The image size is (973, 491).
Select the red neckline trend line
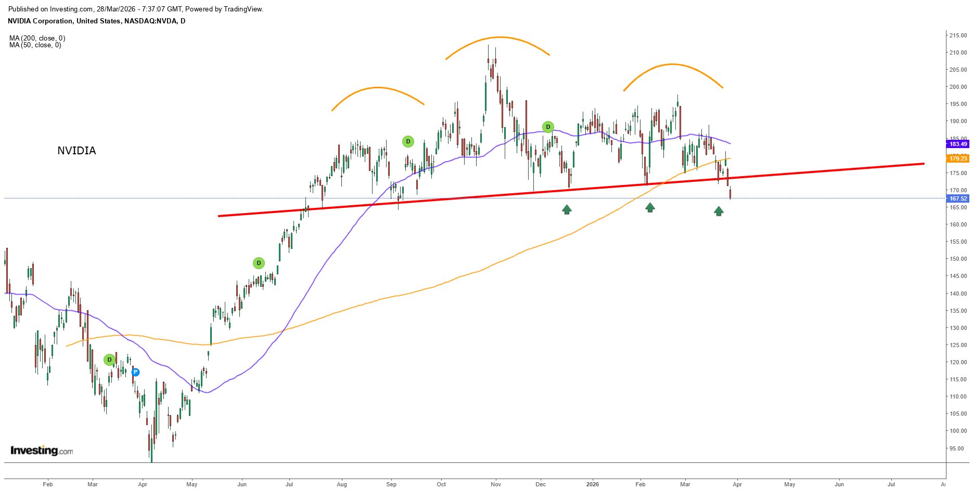point(571,190)
